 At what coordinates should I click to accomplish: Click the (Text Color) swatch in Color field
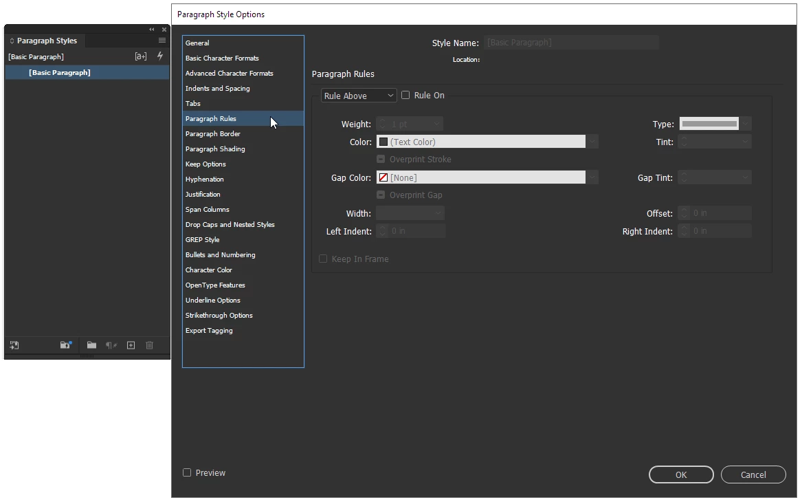click(x=383, y=142)
